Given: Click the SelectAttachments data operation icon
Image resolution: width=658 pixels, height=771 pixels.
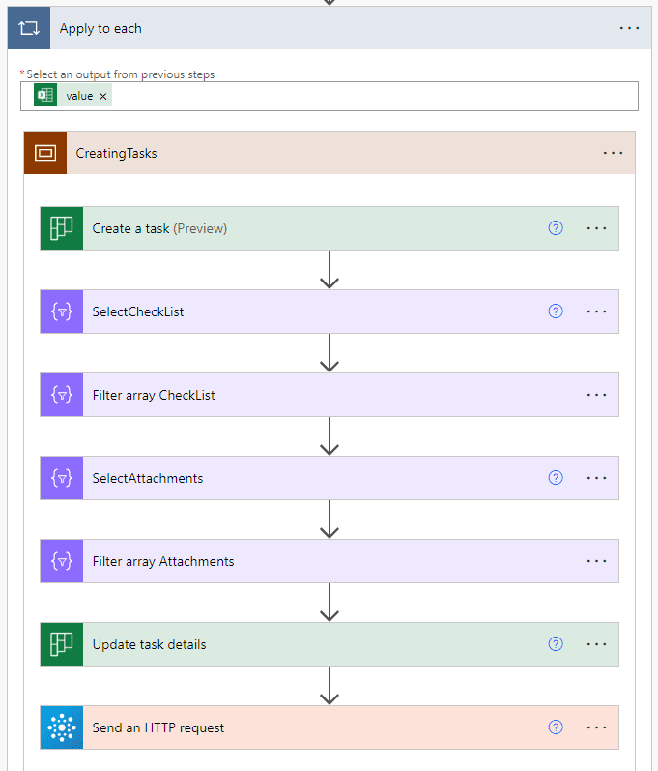Looking at the screenshot, I should [x=62, y=478].
